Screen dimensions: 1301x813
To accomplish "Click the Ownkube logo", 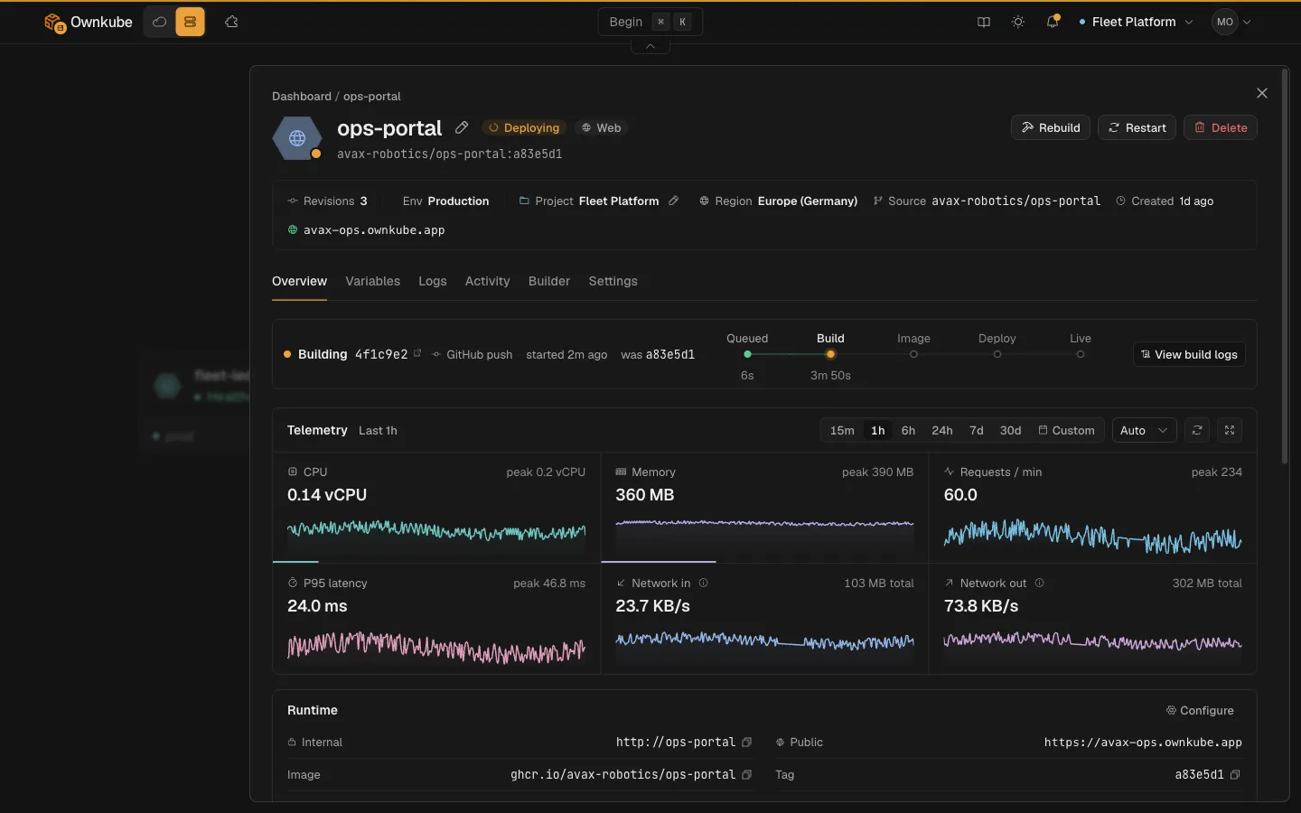I will coord(88,22).
